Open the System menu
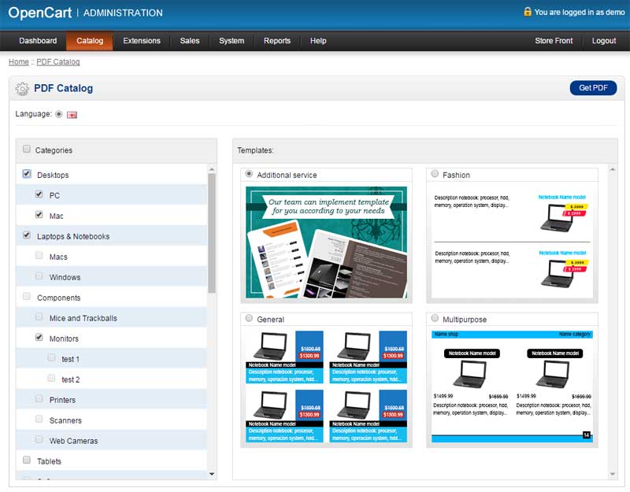630x492 pixels. click(232, 41)
